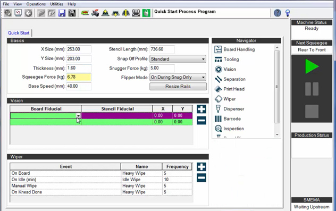
Task: Click the X Size input field
Action: coord(79,49)
